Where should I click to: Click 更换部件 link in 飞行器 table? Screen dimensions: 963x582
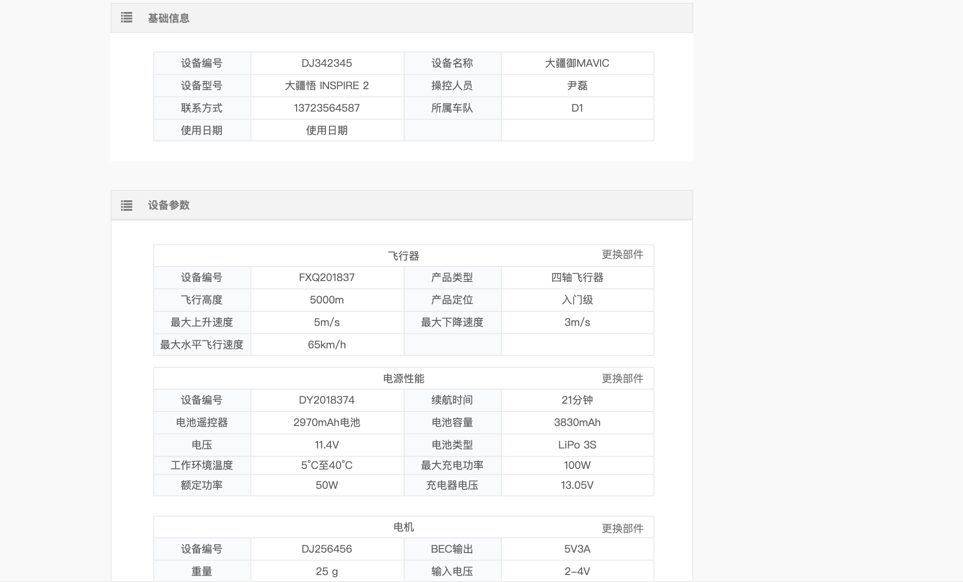pos(622,255)
